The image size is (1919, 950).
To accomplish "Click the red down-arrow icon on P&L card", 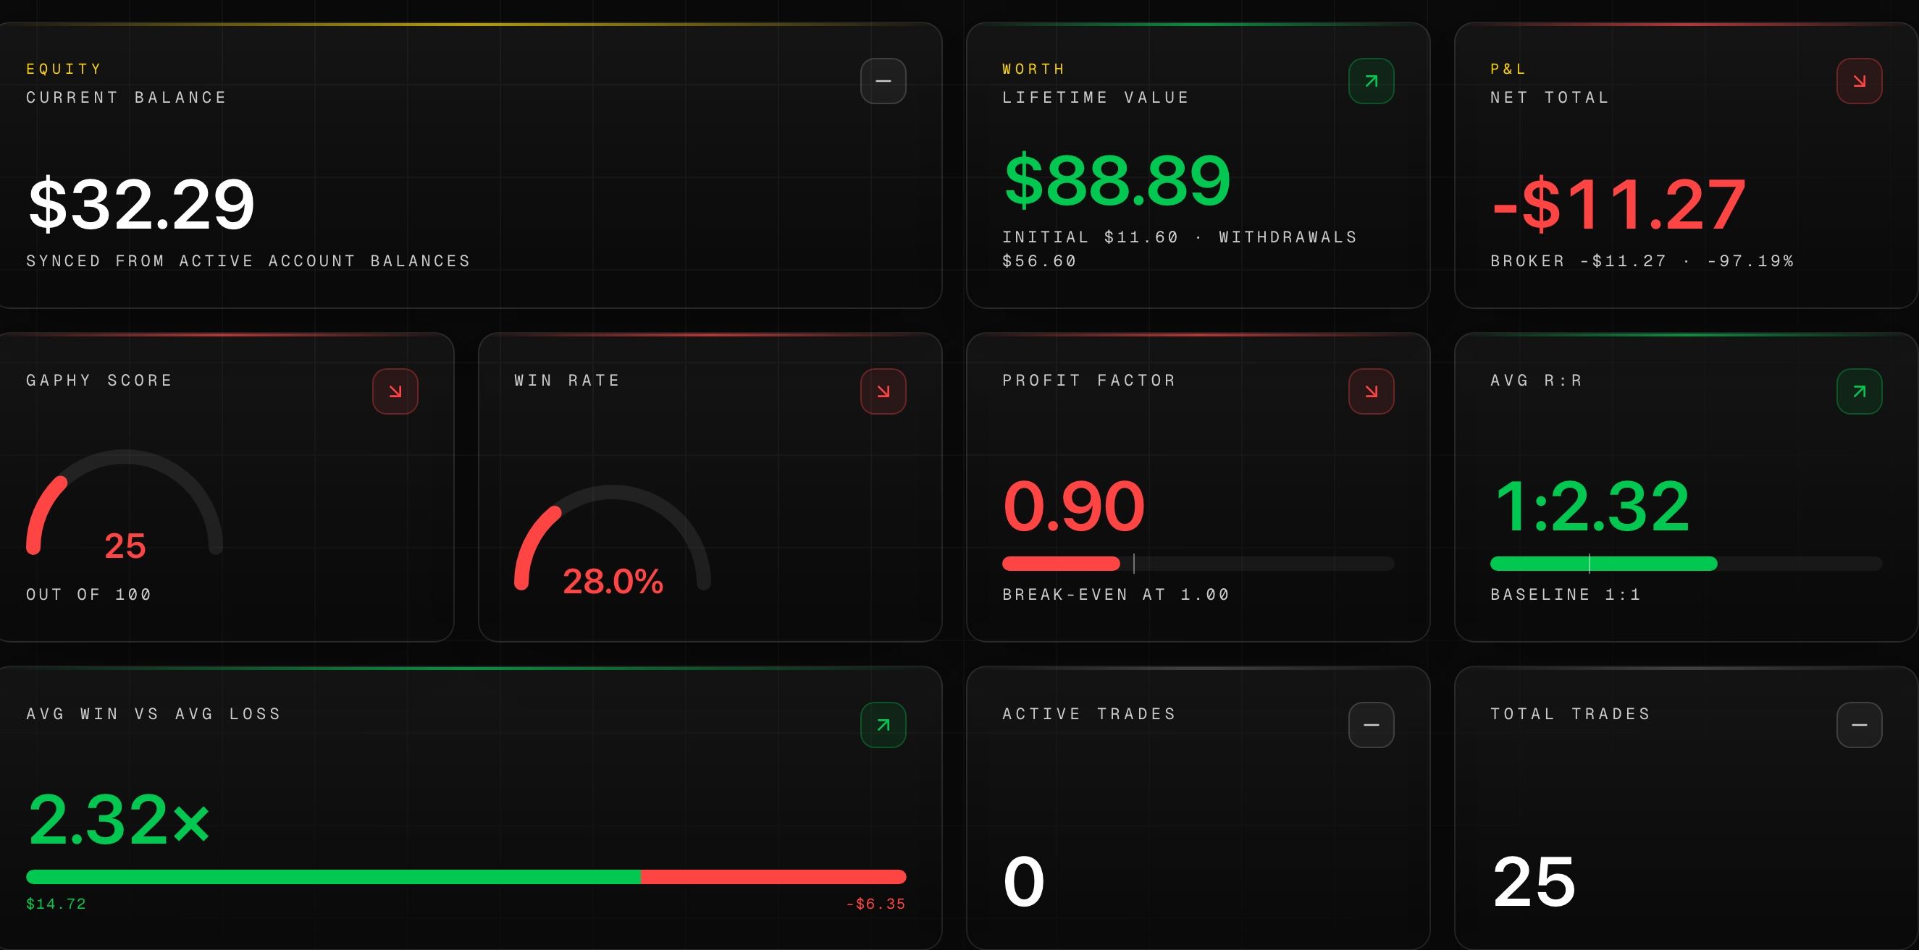I will tap(1859, 81).
